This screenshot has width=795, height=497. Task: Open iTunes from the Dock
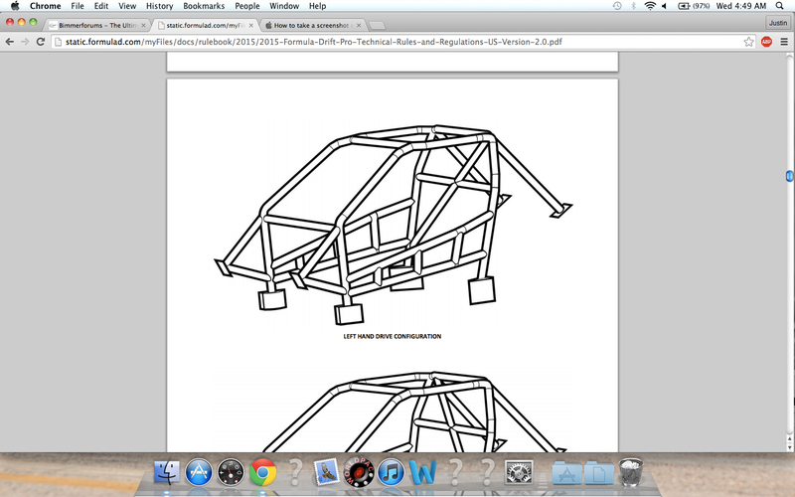391,471
